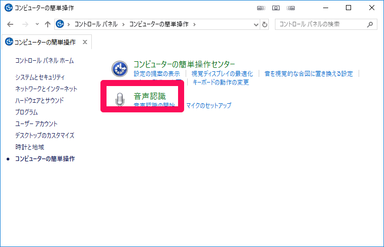Open the address bar history dropdown
Screen dimensions: 384x247
click(256, 24)
